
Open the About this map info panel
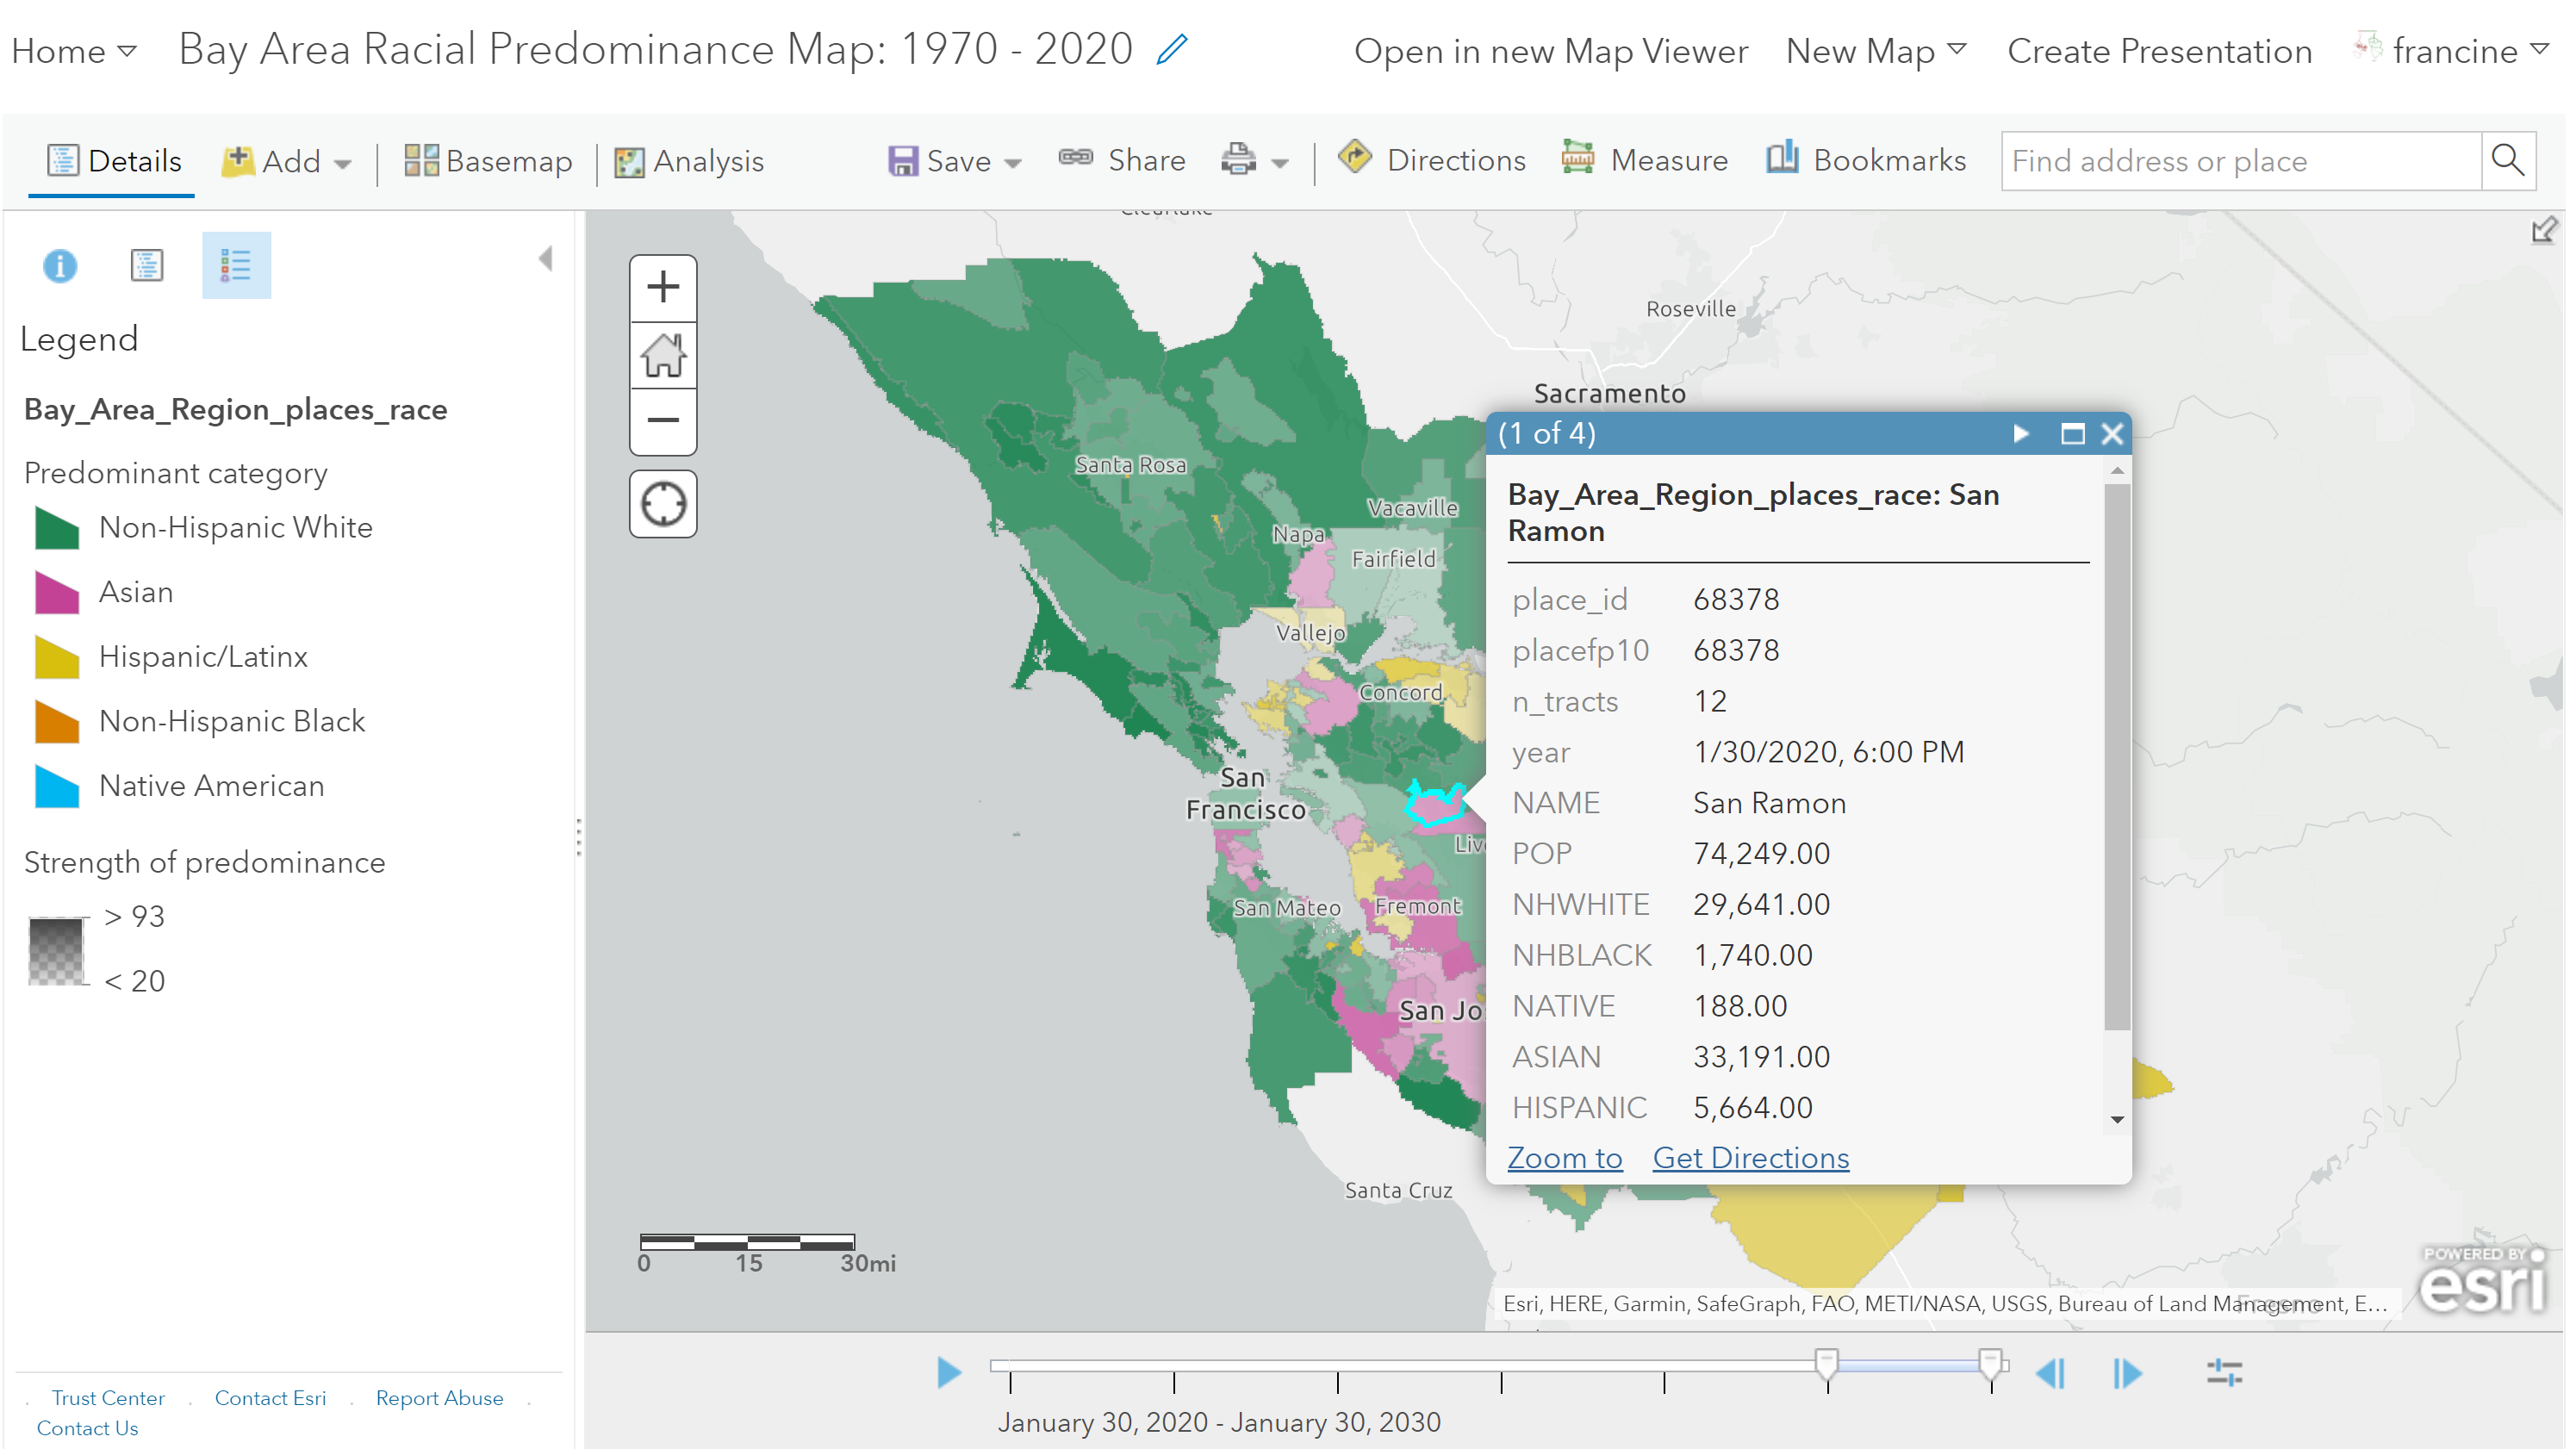tap(60, 265)
